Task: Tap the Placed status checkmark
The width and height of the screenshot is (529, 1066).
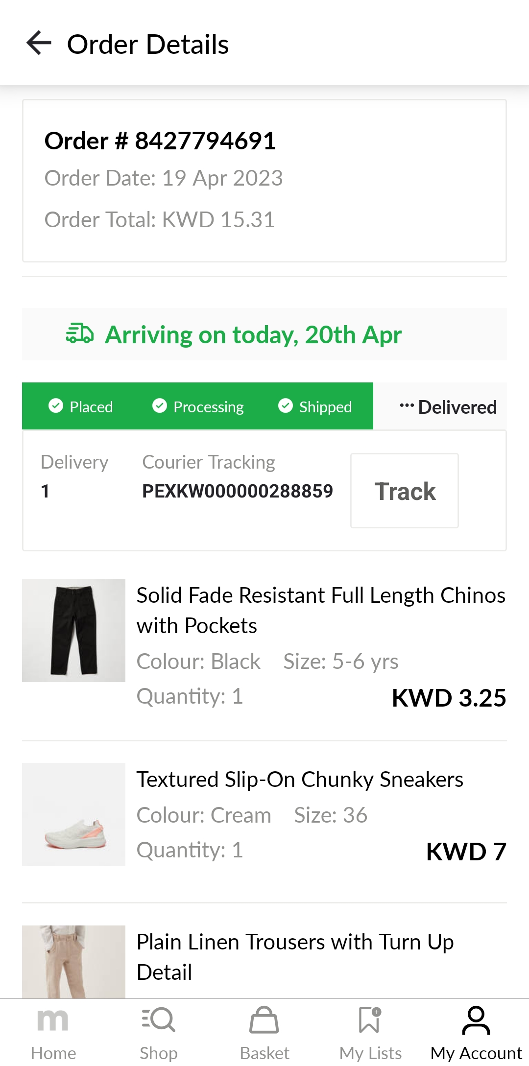Action: [x=56, y=406]
